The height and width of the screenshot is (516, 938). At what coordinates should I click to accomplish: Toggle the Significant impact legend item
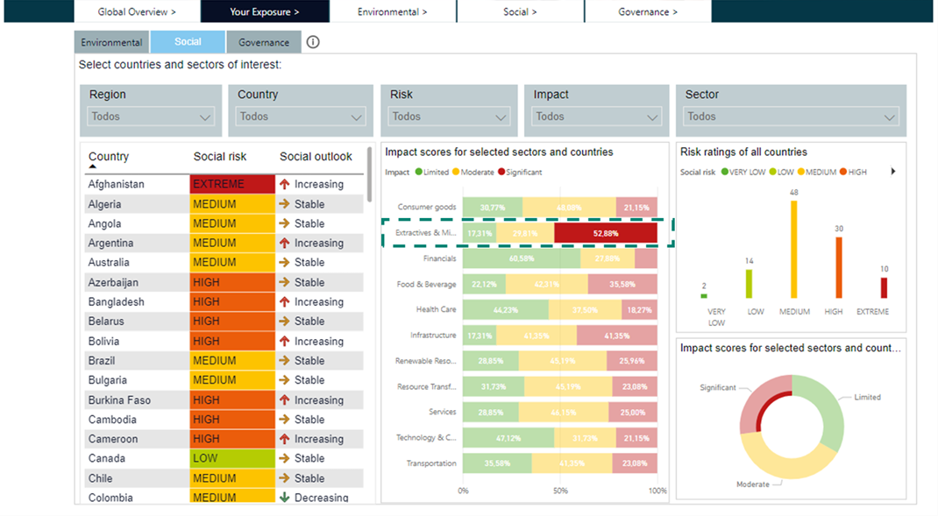click(x=500, y=173)
